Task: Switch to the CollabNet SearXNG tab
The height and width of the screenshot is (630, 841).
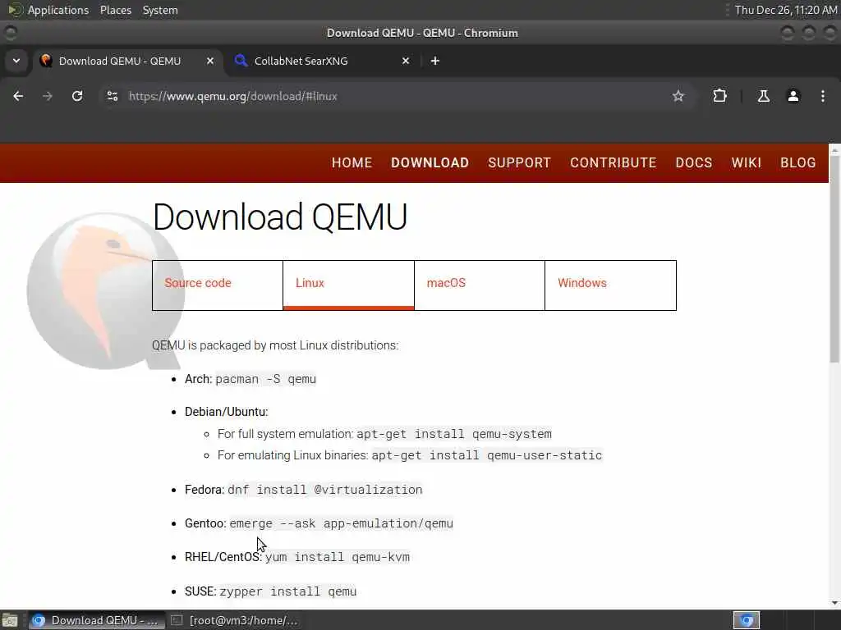Action: (322, 61)
